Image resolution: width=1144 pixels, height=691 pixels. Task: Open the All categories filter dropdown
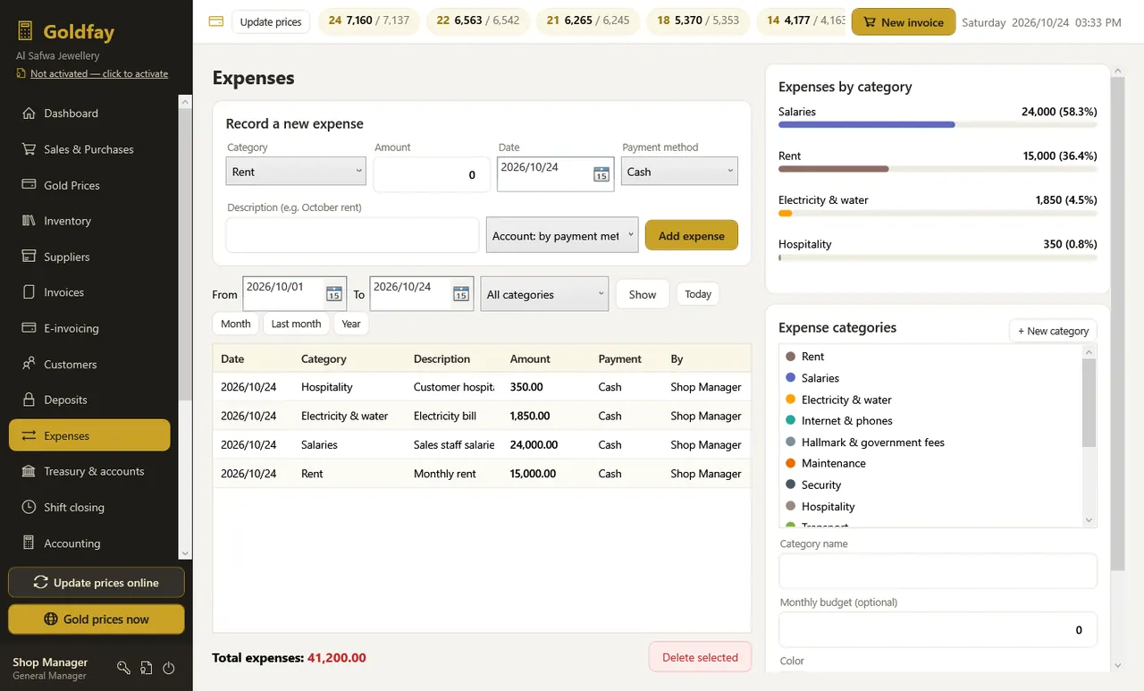(544, 294)
